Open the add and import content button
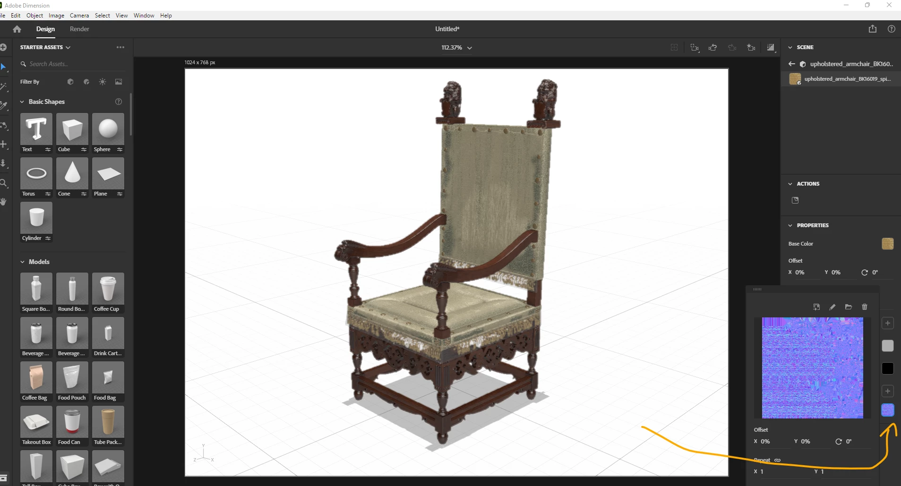This screenshot has height=486, width=901. [3, 47]
